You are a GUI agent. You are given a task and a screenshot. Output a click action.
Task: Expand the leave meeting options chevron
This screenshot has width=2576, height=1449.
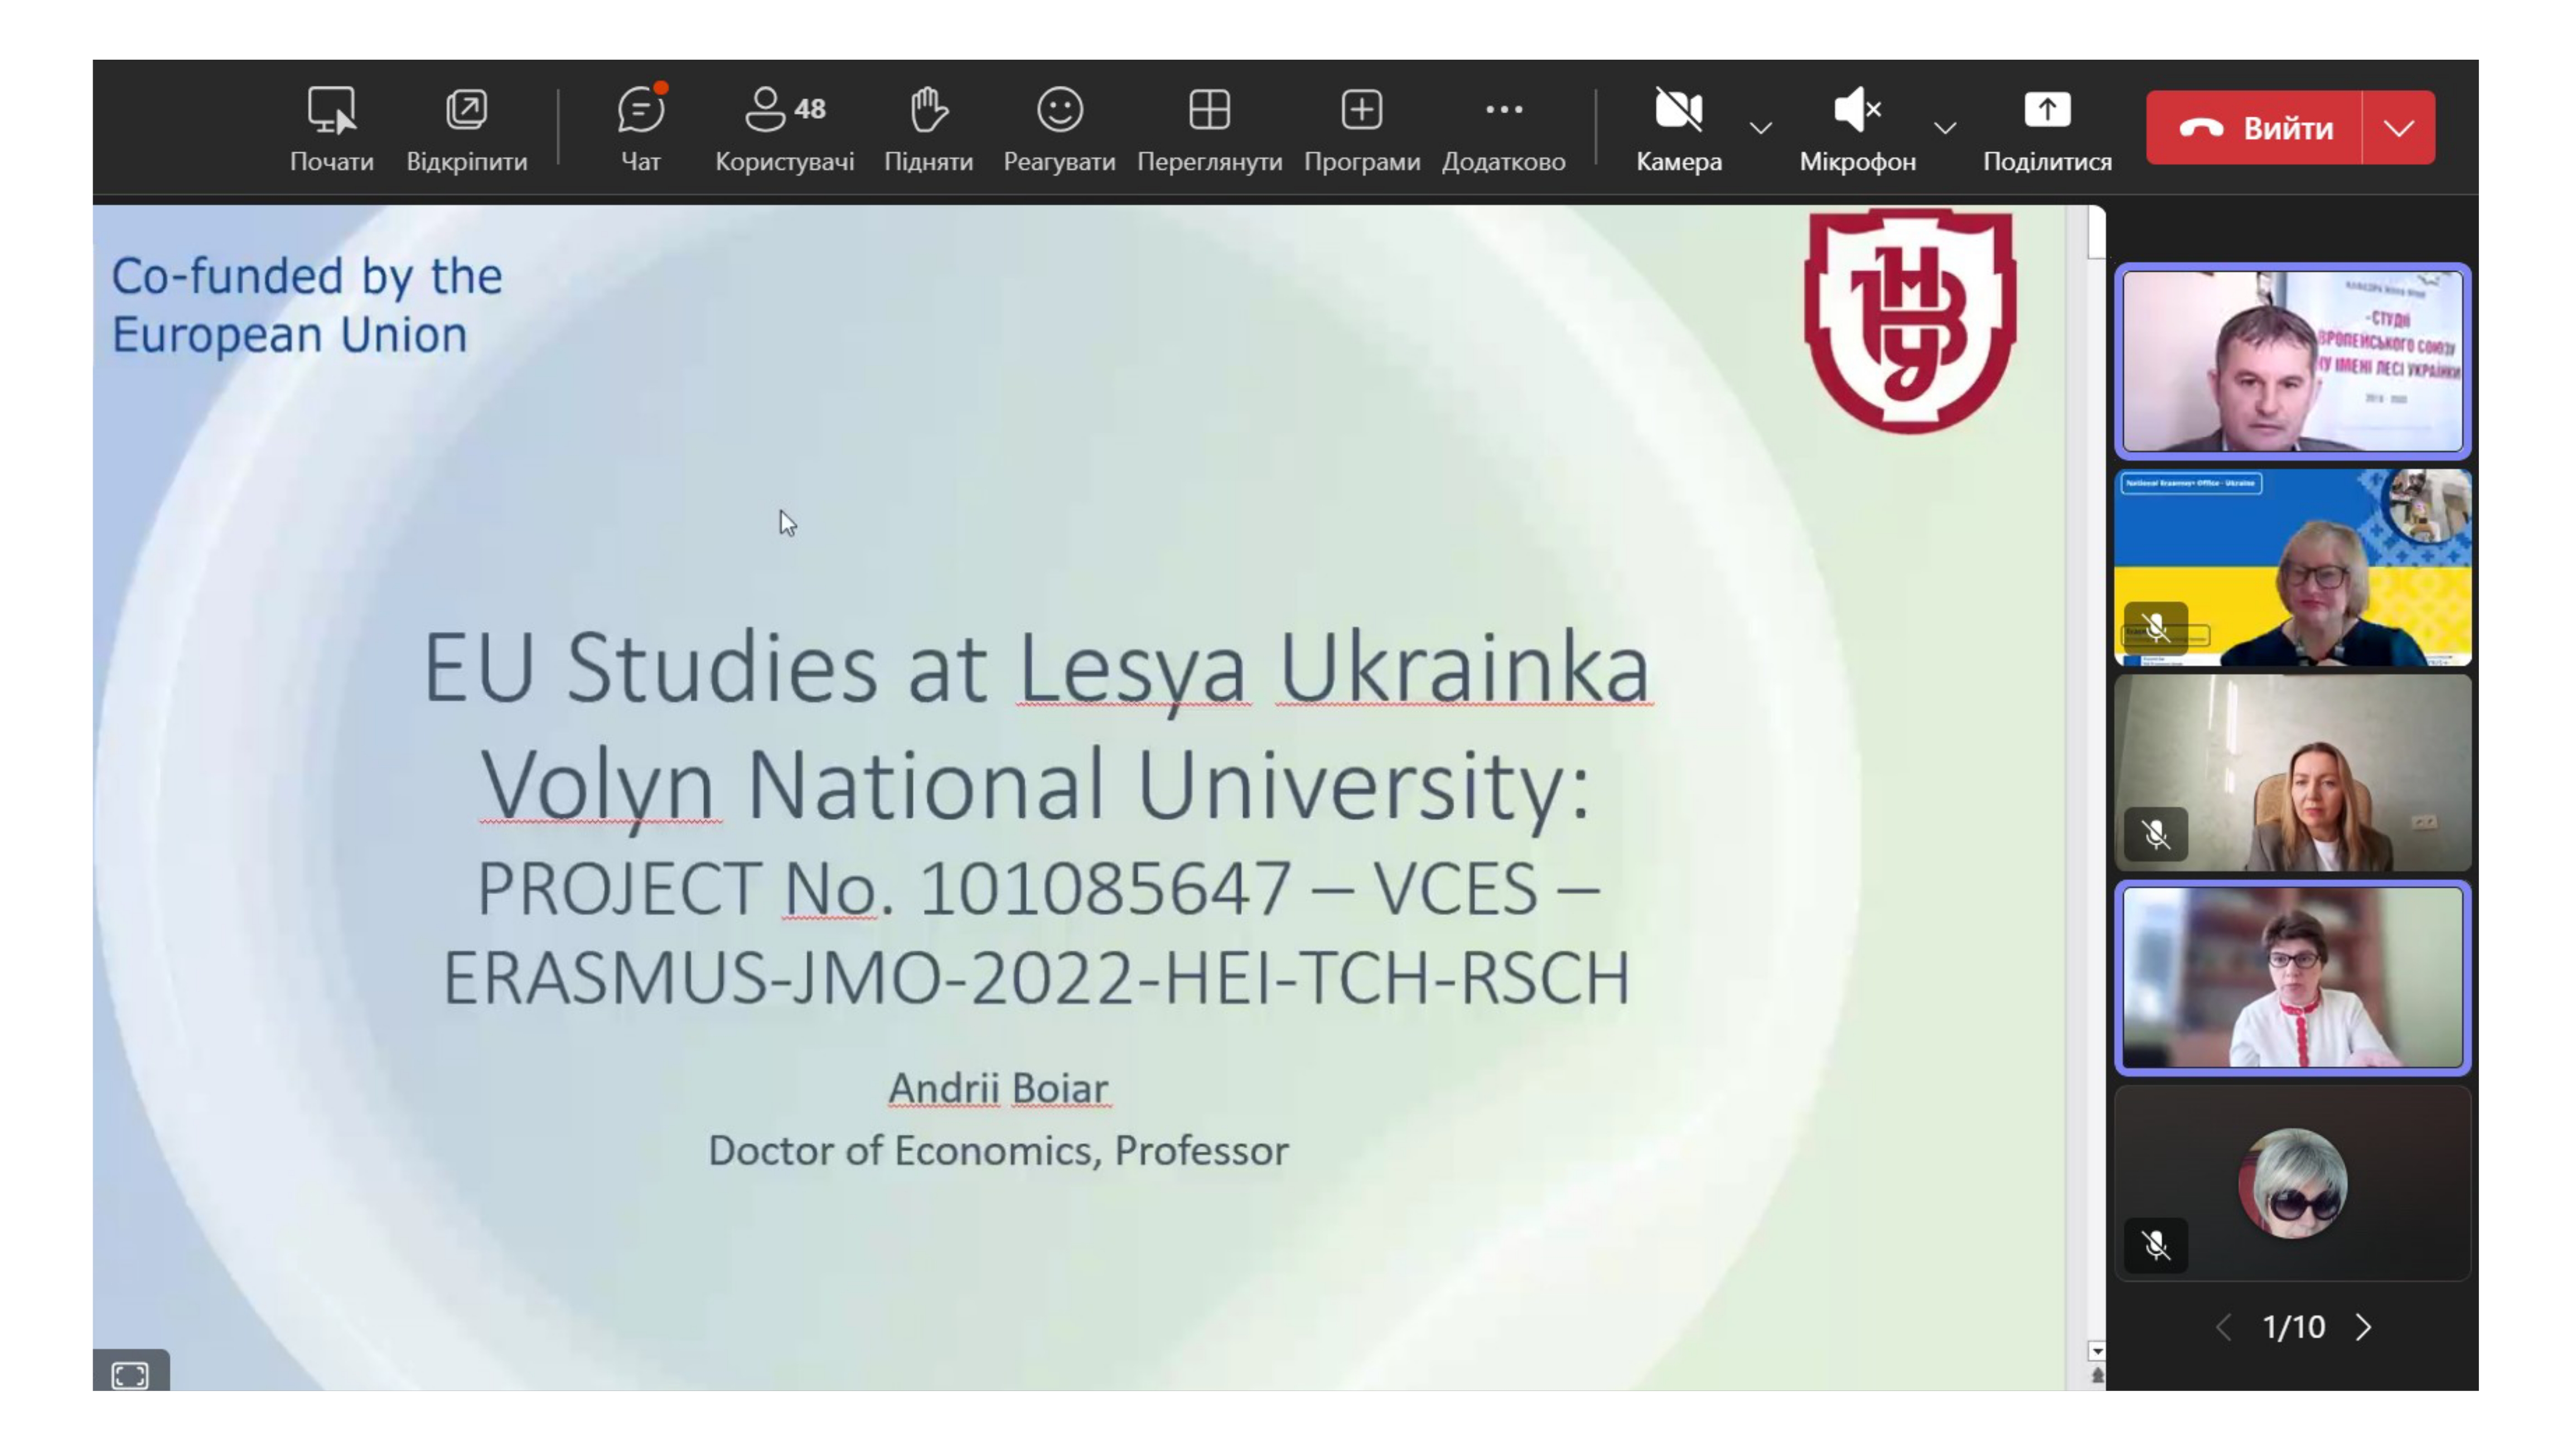(x=2398, y=127)
